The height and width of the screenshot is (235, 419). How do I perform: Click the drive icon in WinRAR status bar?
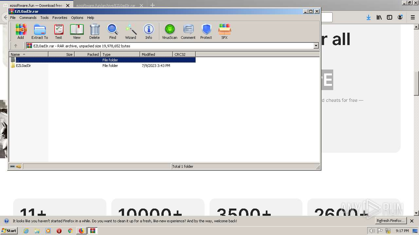(x=12, y=166)
